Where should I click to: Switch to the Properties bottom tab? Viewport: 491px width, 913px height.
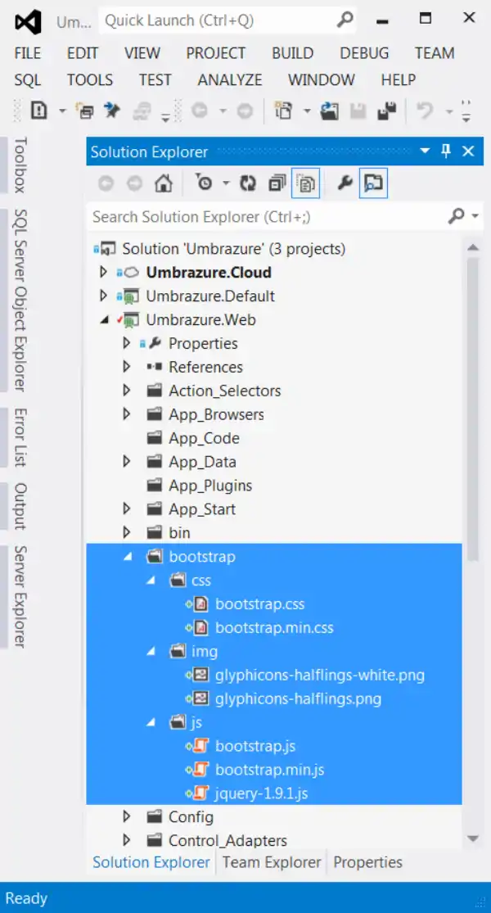pyautogui.click(x=367, y=861)
